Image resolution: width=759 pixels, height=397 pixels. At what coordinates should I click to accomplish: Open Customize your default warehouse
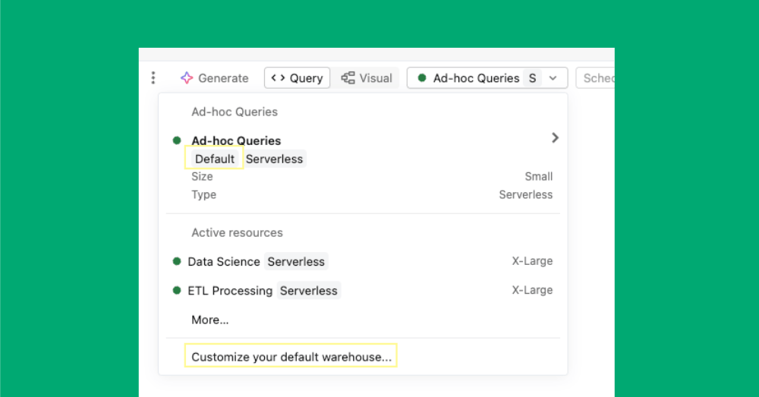pos(291,357)
